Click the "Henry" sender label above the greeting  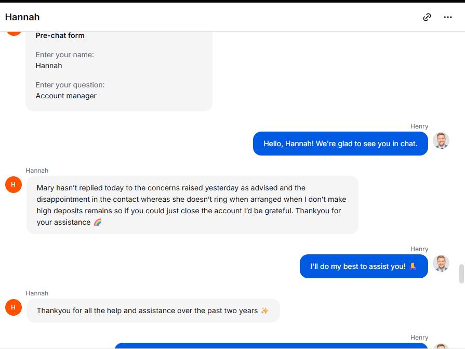click(x=419, y=126)
